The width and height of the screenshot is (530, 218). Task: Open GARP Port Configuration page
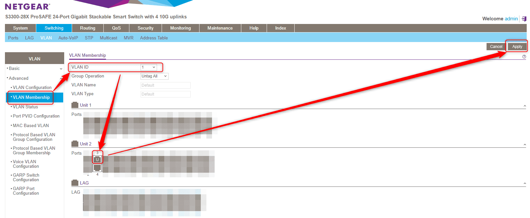click(x=26, y=191)
